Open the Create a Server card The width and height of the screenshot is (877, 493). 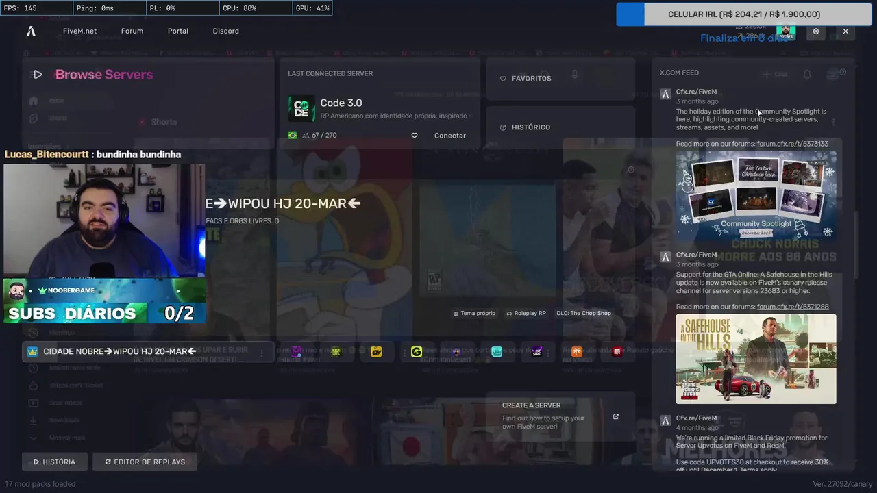click(x=560, y=416)
